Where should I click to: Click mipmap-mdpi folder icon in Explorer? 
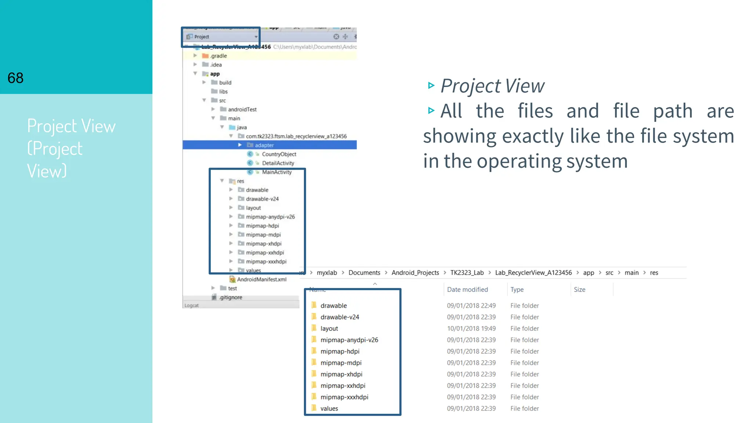coord(314,362)
